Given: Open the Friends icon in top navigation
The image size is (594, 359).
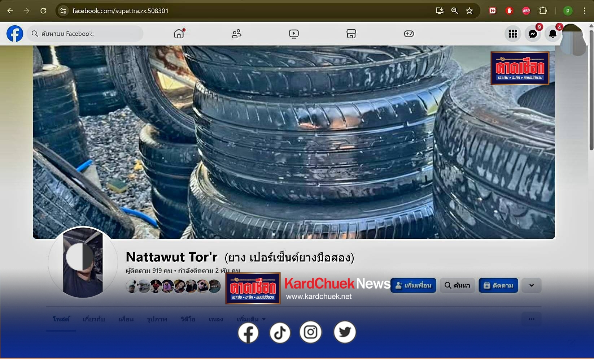Looking at the screenshot, I should click(236, 34).
